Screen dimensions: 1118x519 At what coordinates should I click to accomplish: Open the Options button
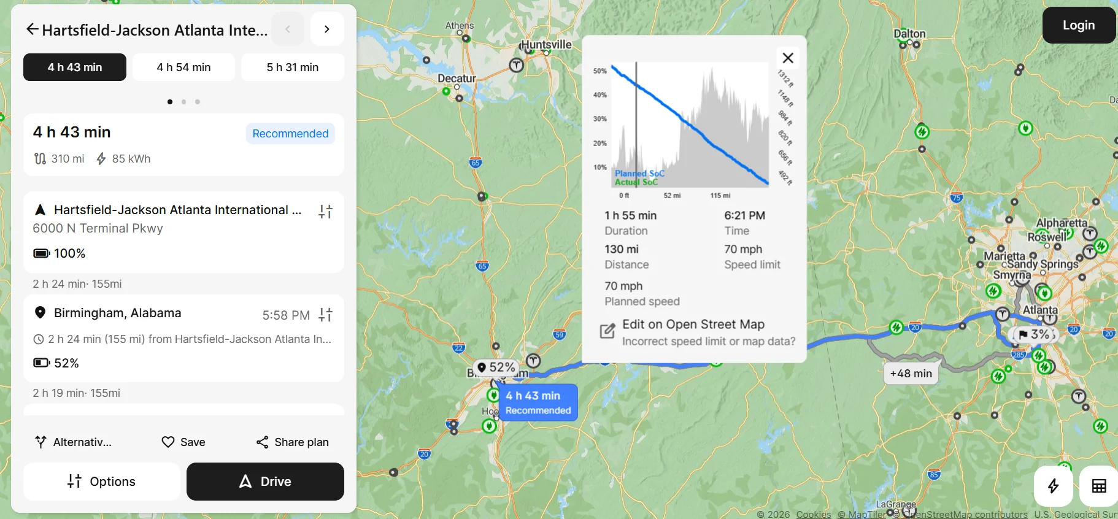tap(102, 482)
